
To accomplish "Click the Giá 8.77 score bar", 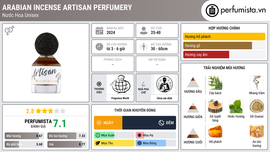I will 67,144.
